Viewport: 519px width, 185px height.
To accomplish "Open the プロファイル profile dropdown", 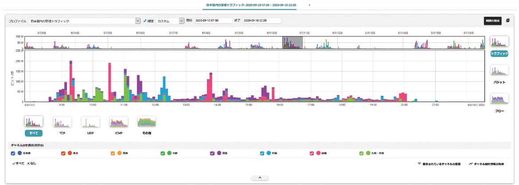I will pos(137,21).
